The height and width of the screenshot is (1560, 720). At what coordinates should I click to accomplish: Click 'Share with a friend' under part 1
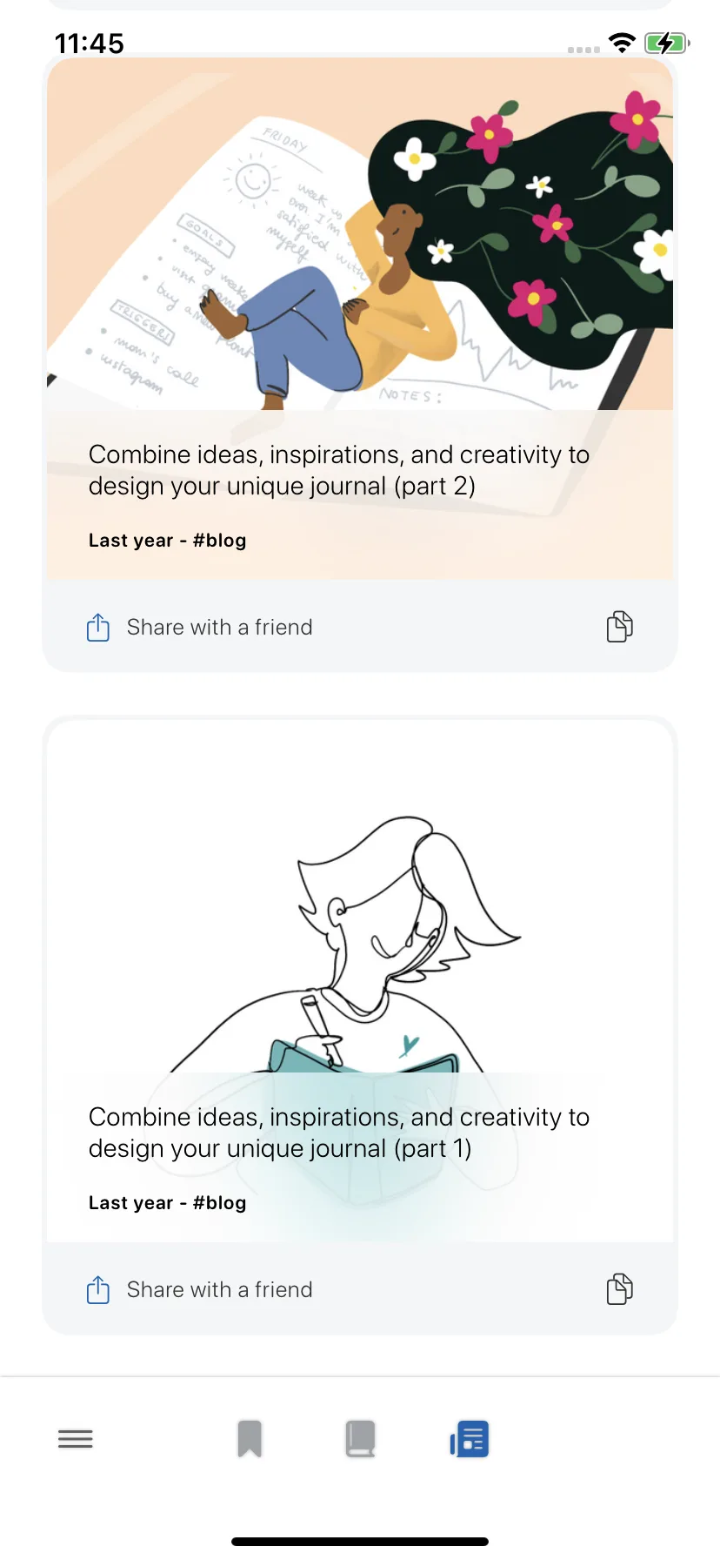(x=220, y=1289)
